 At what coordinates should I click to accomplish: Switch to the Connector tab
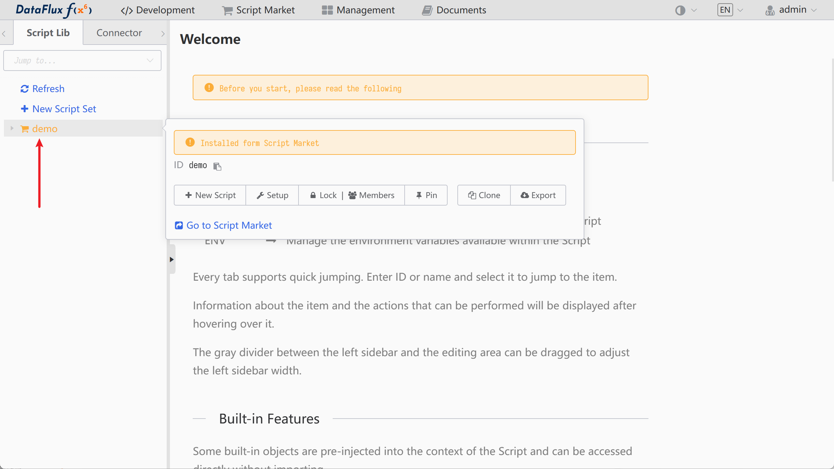(119, 33)
